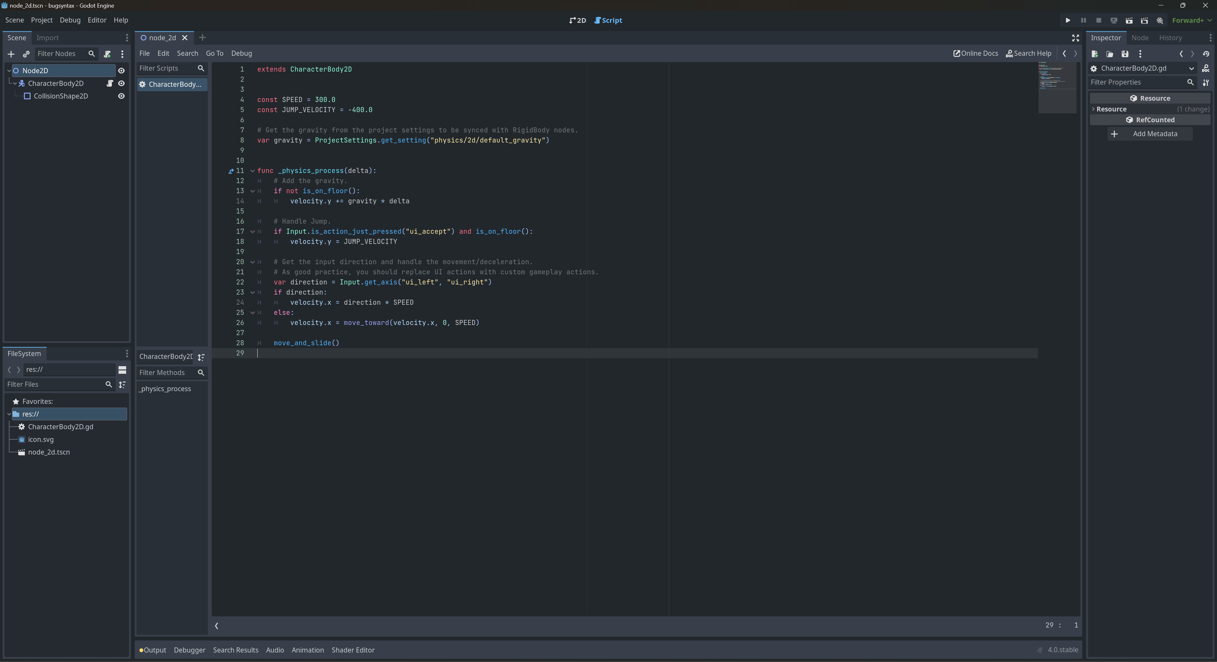This screenshot has height=662, width=1217.
Task: Toggle CharacterBody2D visibility eye
Action: pyautogui.click(x=121, y=83)
